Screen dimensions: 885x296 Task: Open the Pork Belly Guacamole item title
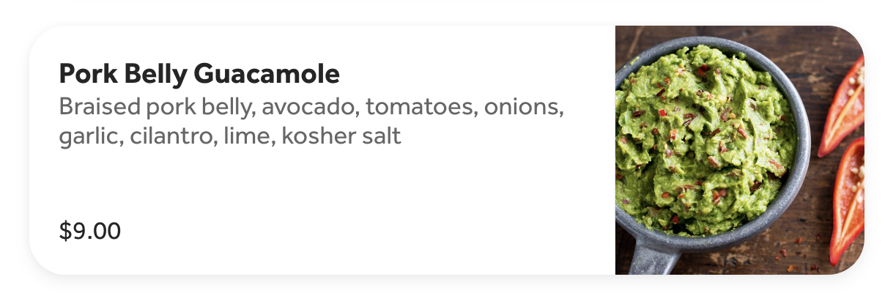coord(199,74)
